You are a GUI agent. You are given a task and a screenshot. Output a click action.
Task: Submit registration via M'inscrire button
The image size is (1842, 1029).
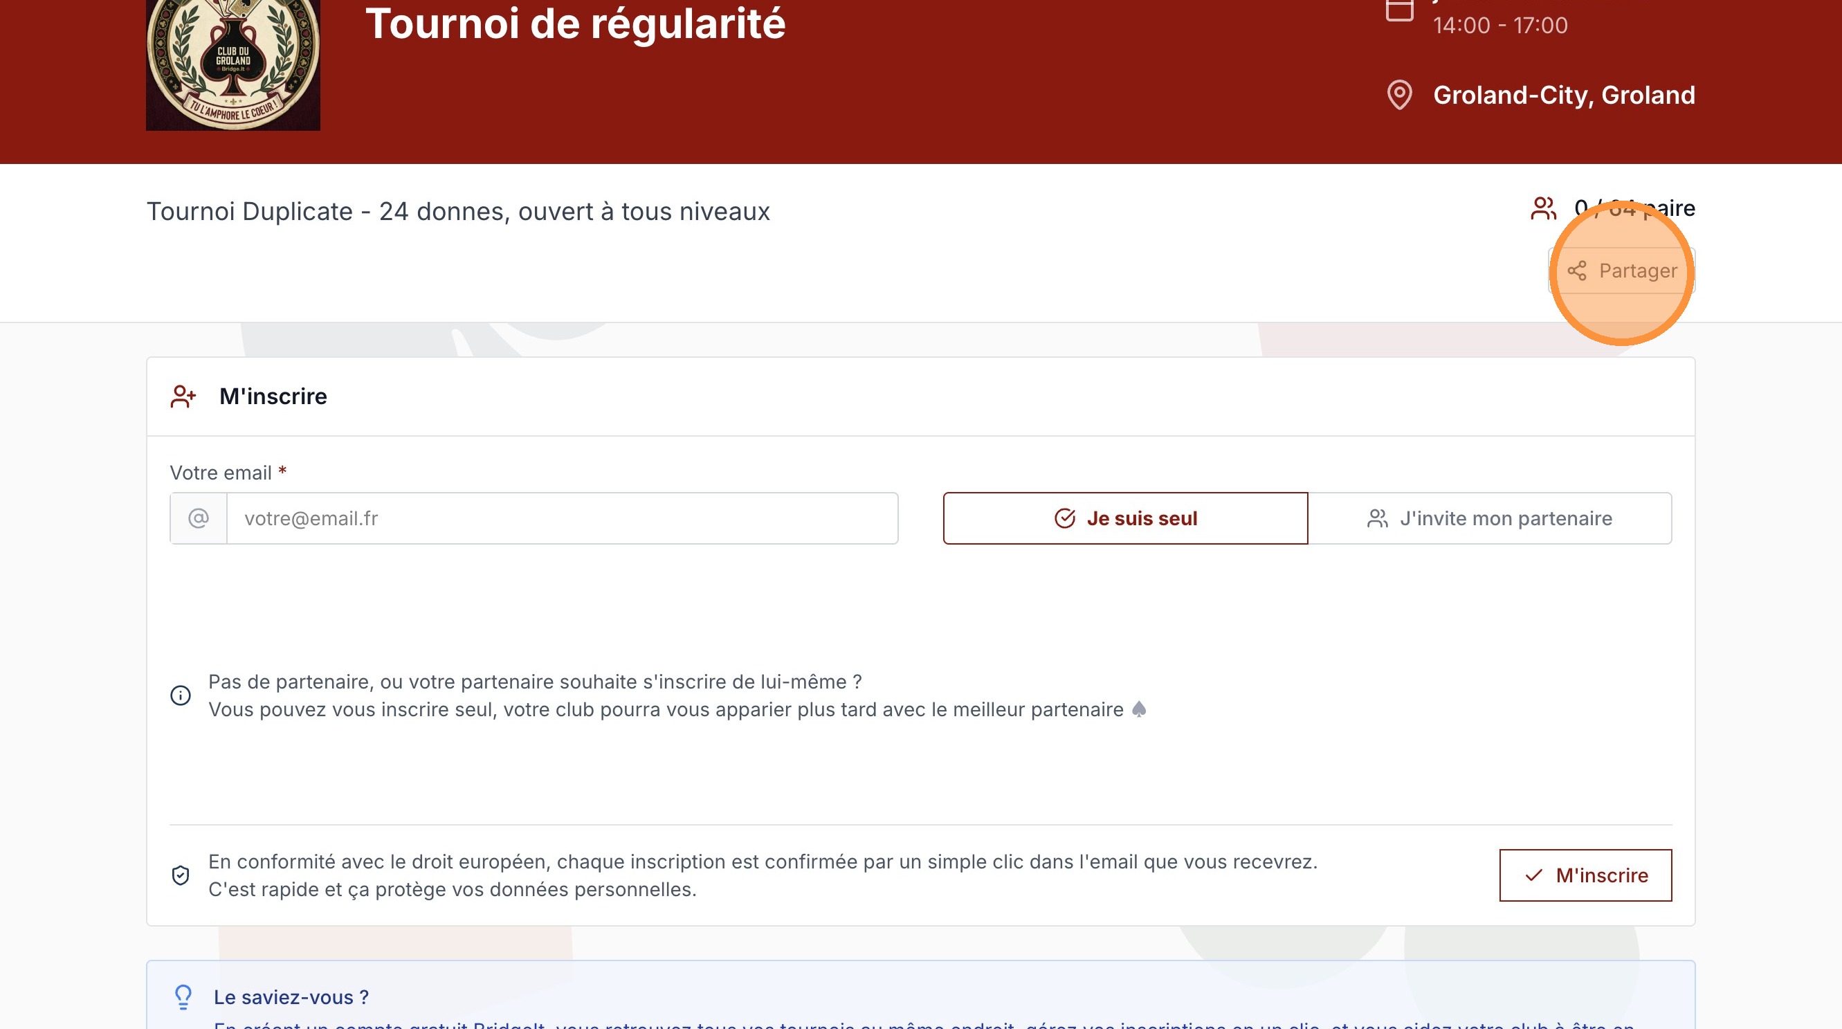click(1585, 875)
